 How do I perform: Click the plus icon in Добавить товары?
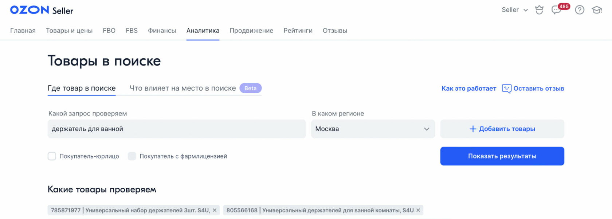pos(473,129)
